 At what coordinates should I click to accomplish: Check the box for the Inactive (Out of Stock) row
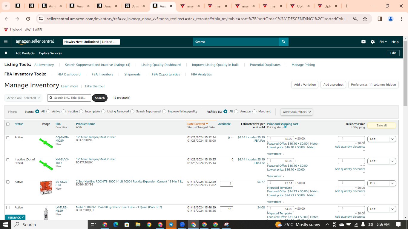[8, 160]
